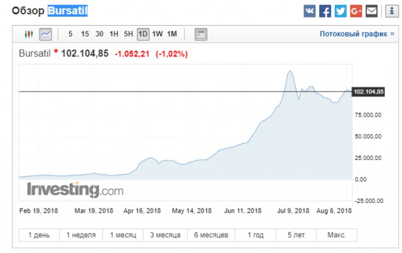Click the highlighted Bursatil title text
Viewport: 402px width, 253px height.
tap(67, 11)
